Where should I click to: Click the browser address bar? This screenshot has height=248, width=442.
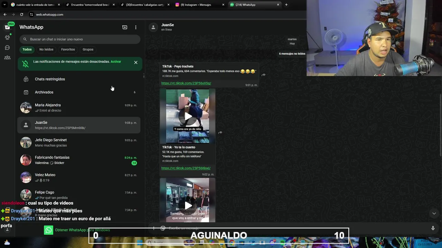coord(166,14)
